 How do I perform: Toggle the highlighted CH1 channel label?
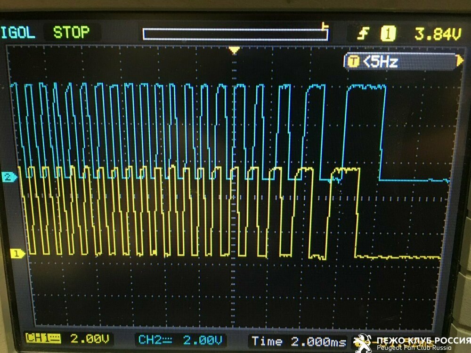point(43,339)
